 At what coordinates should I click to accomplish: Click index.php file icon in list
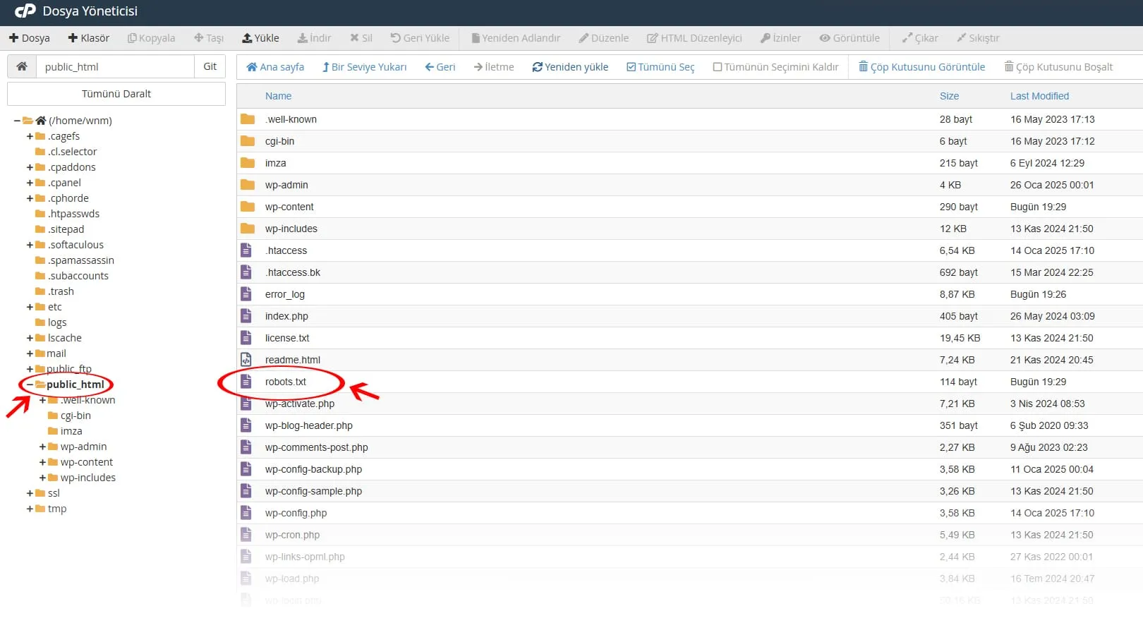246,316
